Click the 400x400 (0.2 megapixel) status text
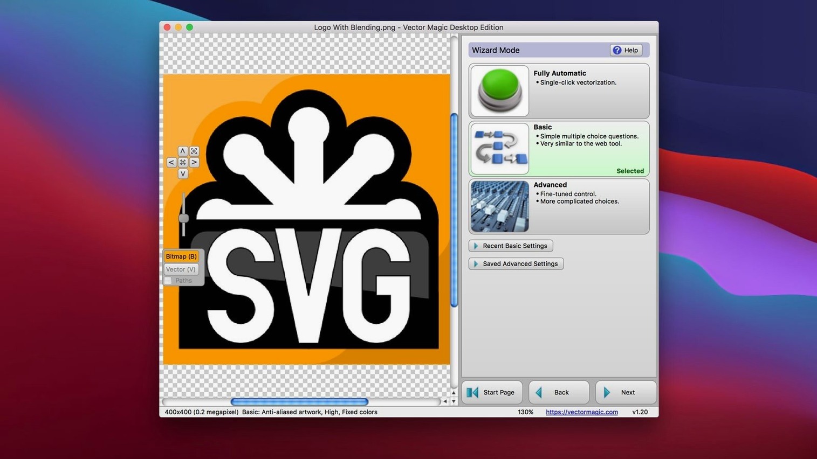Image resolution: width=817 pixels, height=459 pixels. 202,412
